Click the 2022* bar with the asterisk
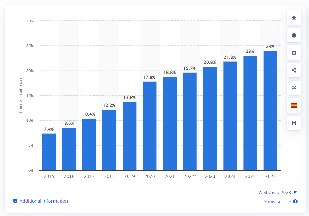The image size is (309, 216). (190, 121)
